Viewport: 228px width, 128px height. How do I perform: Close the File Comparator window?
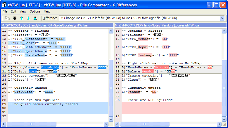[x=223, y=5]
